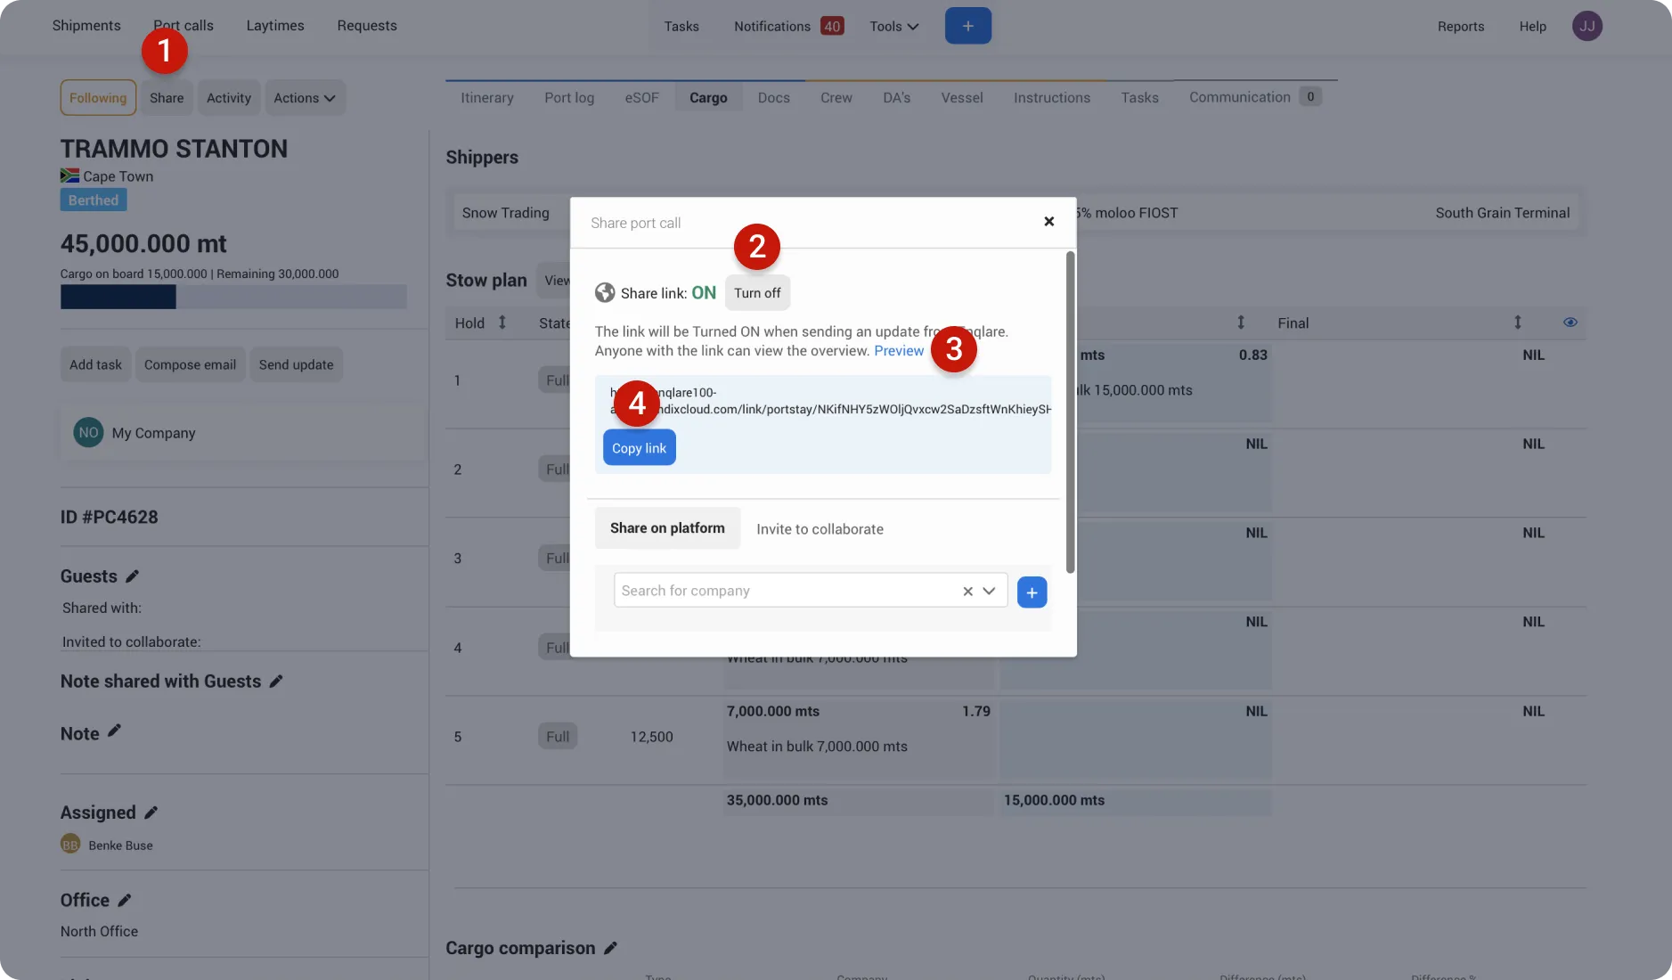The image size is (1672, 980).
Task: Open the Tools dropdown menu
Action: (894, 27)
